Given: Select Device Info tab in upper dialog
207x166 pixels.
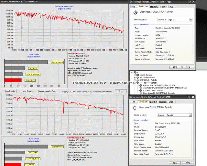Looking at the screenshot, I should (144, 6).
